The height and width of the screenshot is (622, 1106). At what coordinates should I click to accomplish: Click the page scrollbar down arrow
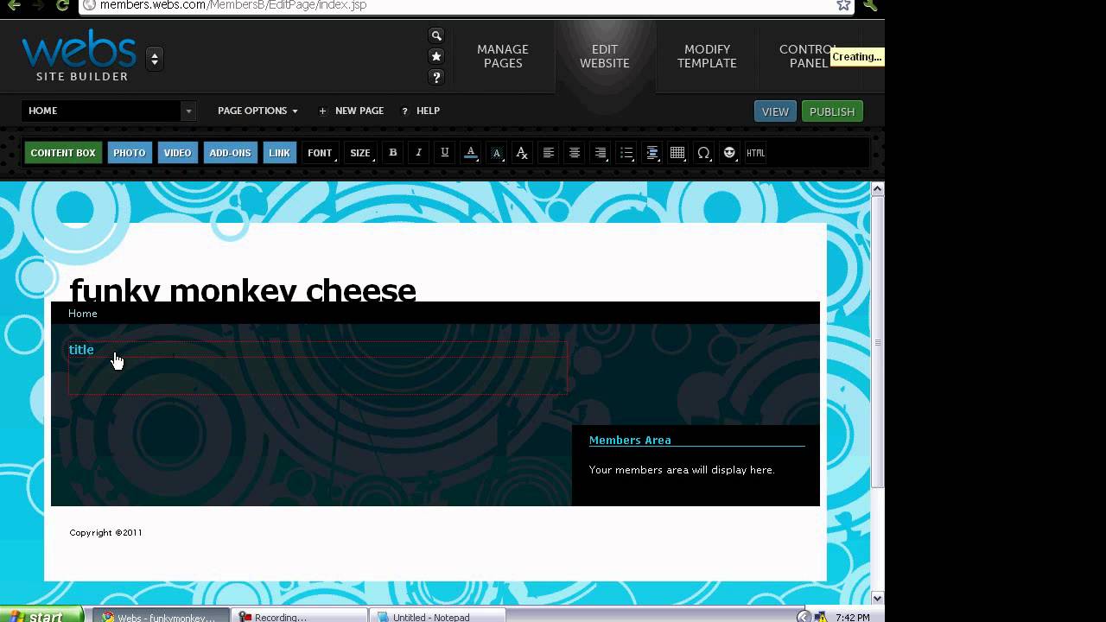(x=877, y=598)
